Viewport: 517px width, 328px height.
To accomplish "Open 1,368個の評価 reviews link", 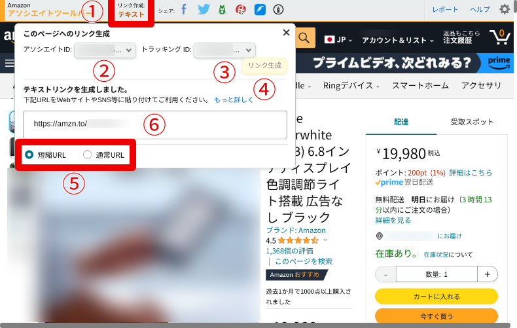I will pyautogui.click(x=289, y=251).
